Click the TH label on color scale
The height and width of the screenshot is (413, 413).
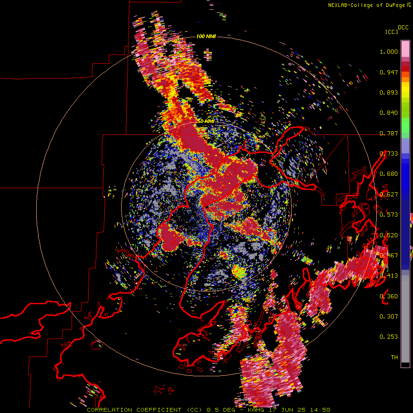tap(394, 357)
